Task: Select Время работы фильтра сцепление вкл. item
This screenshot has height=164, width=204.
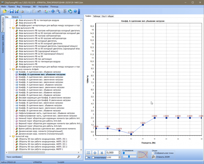Action: click(x=47, y=129)
